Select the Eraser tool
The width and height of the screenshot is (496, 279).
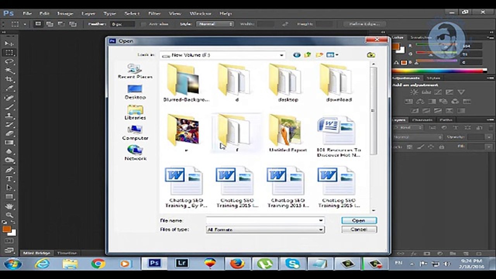[9, 134]
